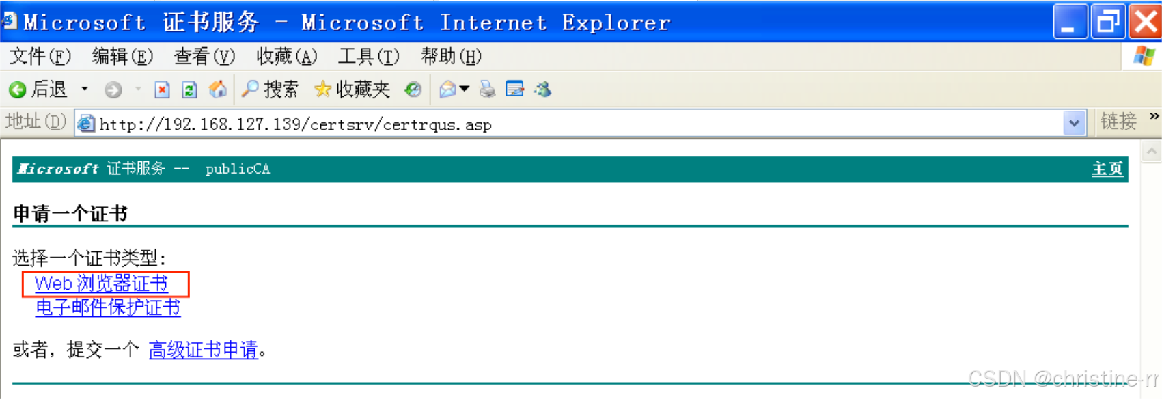Open the 文件(F) menu

[x=40, y=57]
